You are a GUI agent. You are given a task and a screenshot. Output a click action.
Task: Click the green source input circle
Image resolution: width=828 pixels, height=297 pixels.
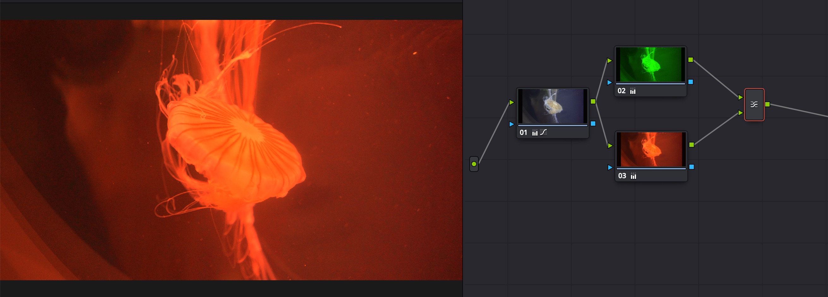tap(474, 164)
